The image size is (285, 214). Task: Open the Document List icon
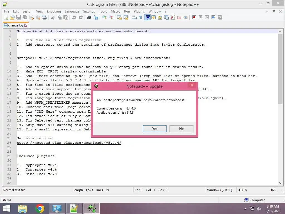click(x=166, y=17)
